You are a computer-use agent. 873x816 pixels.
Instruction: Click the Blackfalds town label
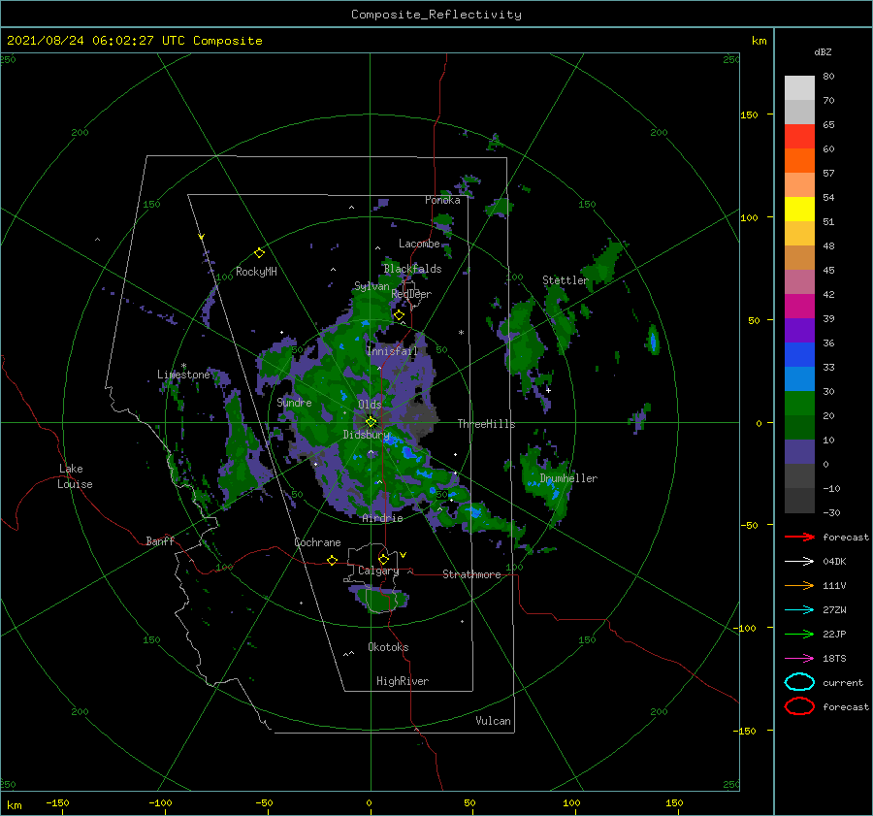(x=412, y=269)
